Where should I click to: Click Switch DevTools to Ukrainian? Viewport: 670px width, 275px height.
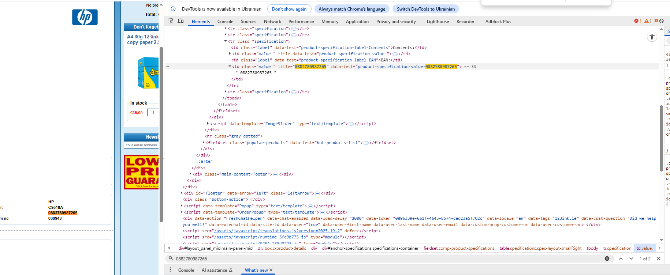pos(426,9)
